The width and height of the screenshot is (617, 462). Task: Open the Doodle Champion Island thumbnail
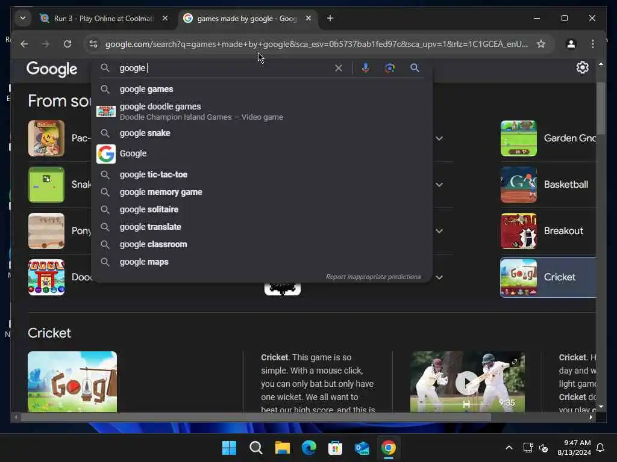(46, 277)
